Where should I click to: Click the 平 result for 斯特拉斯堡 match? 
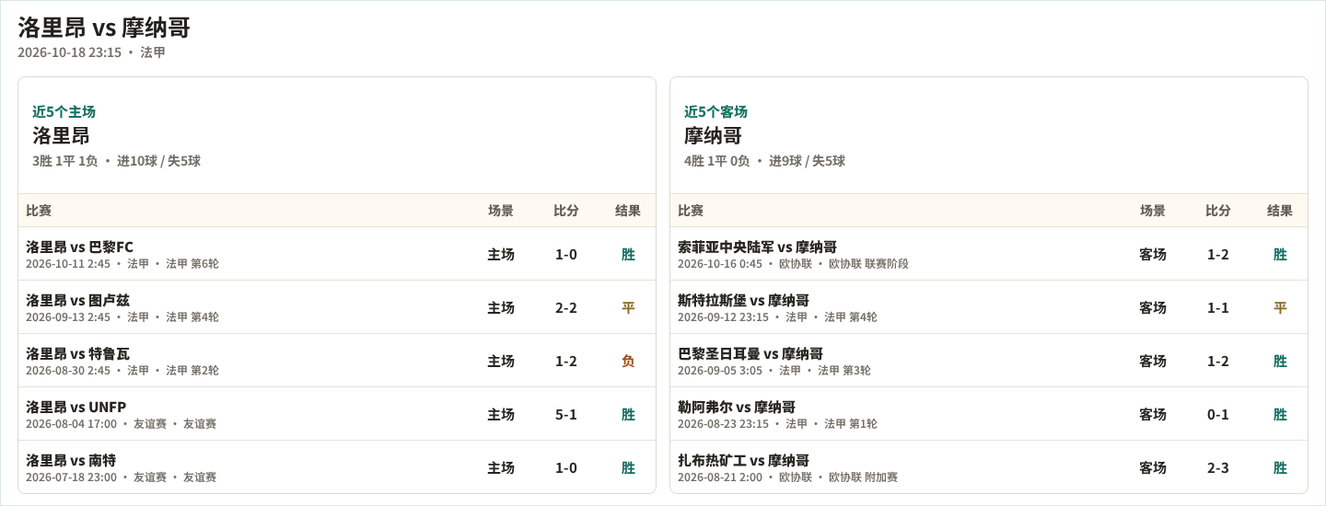1280,307
